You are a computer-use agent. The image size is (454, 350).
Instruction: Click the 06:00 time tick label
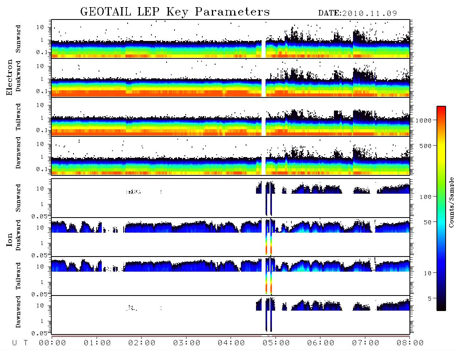(x=321, y=343)
